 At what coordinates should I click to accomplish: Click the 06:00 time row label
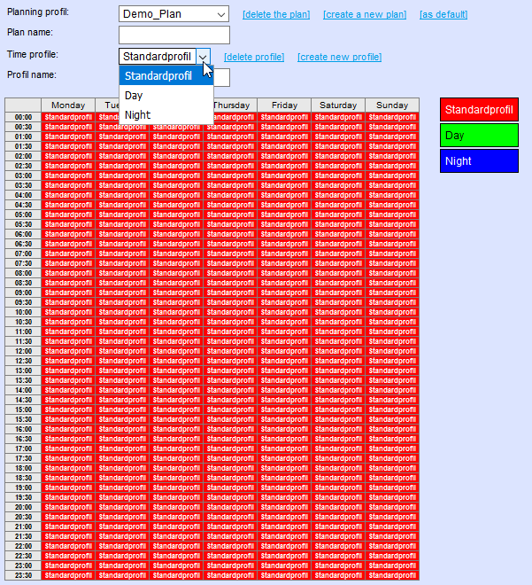click(x=23, y=234)
